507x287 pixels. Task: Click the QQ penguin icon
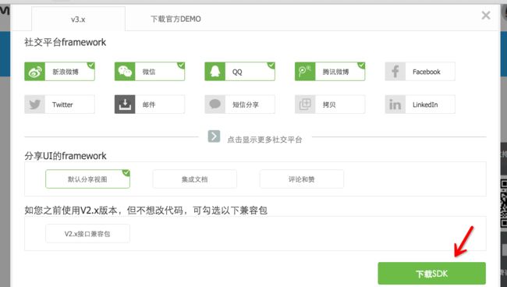215,72
